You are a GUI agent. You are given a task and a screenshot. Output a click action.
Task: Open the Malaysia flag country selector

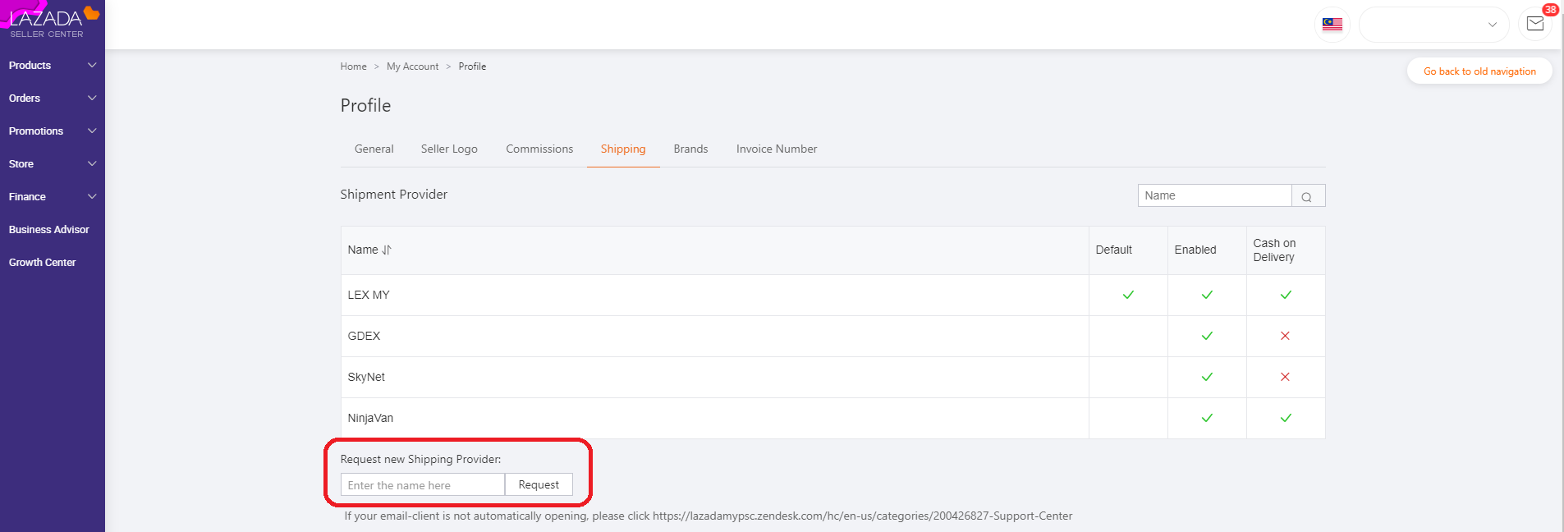coord(1332,25)
